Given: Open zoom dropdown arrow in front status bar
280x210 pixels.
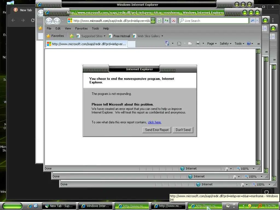Looking at the screenshot, I should (253, 168).
